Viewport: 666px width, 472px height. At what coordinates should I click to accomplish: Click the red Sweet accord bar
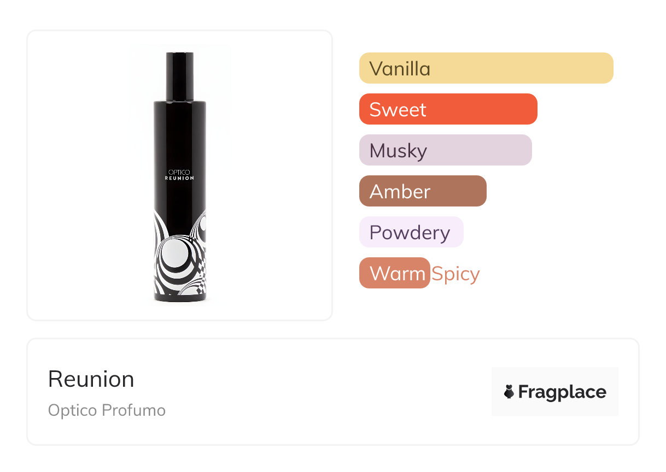(x=448, y=109)
